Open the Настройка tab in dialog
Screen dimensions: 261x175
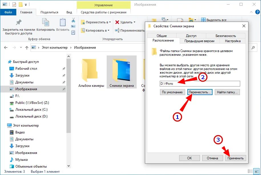[x=233, y=41]
